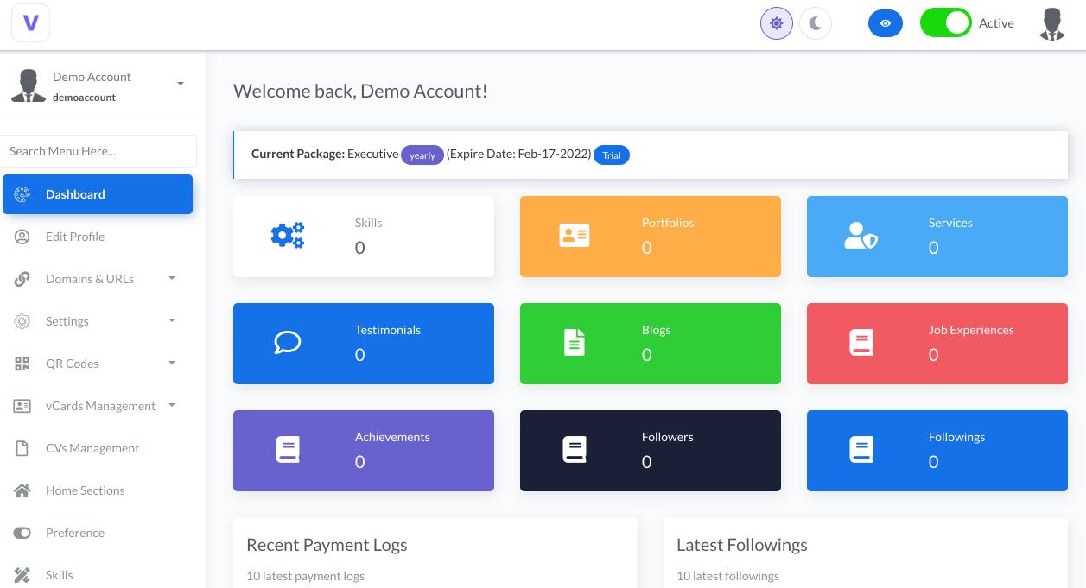Click the Search Menu input field
Viewport: 1086px width, 588px height.
(98, 151)
